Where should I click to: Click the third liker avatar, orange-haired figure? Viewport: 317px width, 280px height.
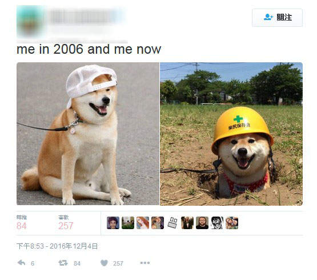coord(143,223)
